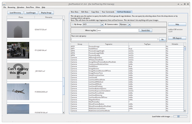Select the PreviewImage tag row

point(127,46)
